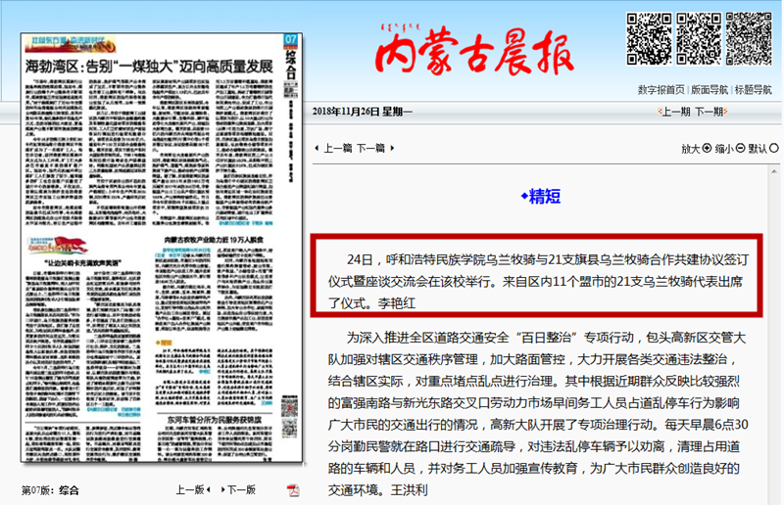Open 版面导航 page navigation
The image size is (784, 505).
tap(709, 90)
